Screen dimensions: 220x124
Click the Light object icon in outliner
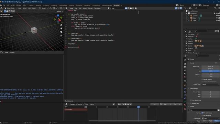191,20
